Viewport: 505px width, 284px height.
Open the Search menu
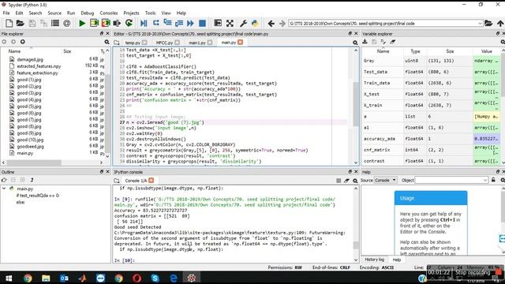coord(35,13)
